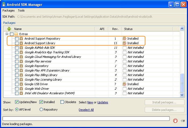Viewport: 188px width, 128px height.
Task: Click the API column header
Action: click(102, 29)
